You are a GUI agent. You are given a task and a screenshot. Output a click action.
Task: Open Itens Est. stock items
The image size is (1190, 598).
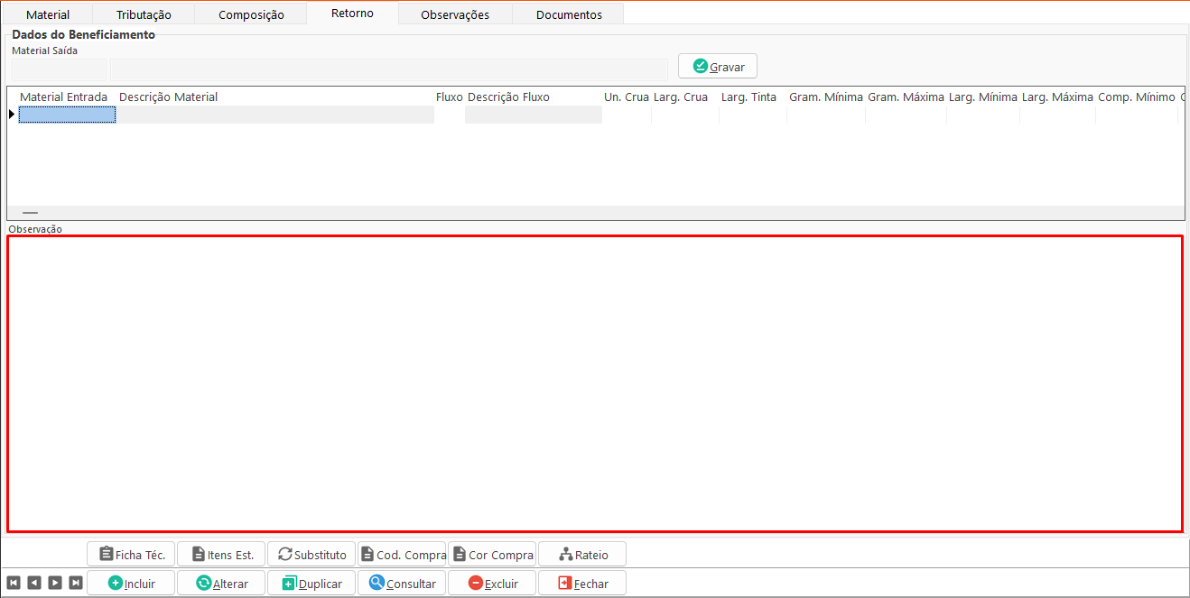221,555
